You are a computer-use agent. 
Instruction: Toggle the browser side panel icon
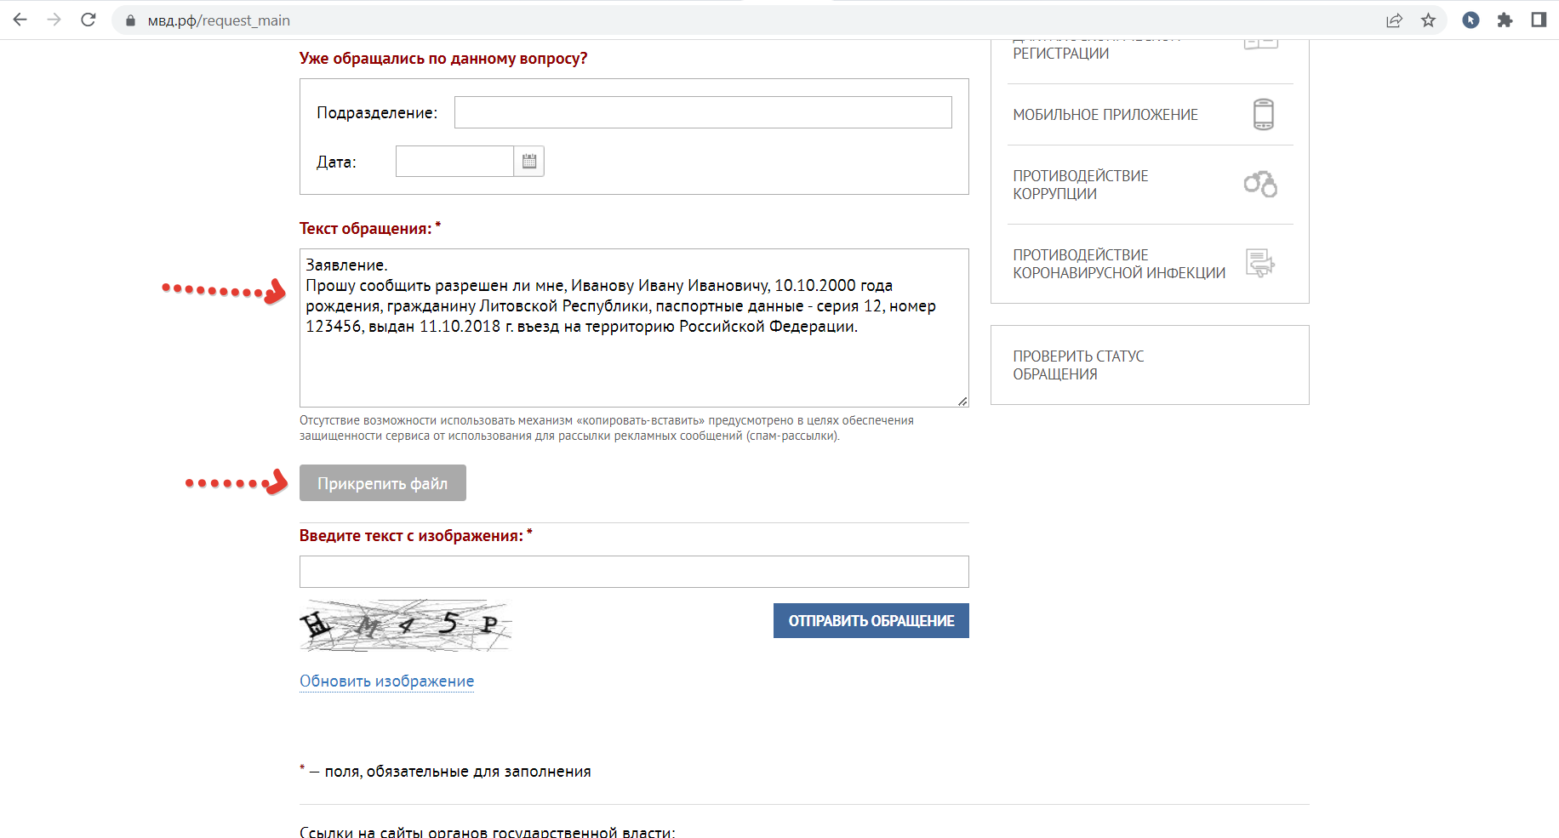1539,20
